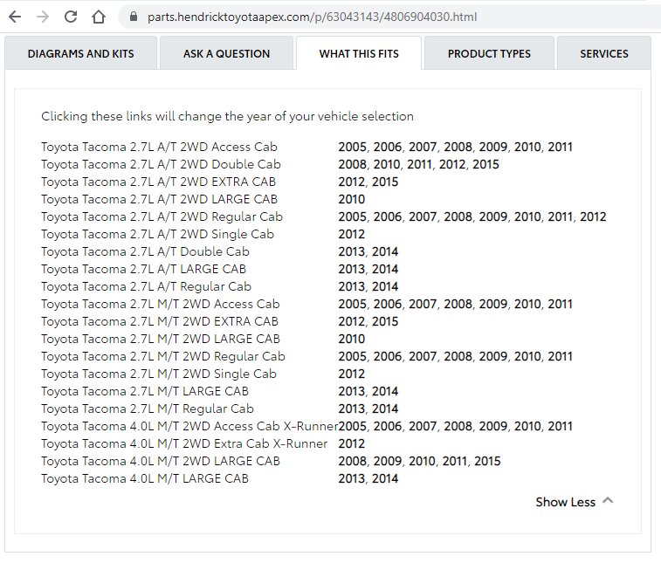
Task: Choose 2008 for 2.7L M/T 2WD Regular Cab
Action: [x=458, y=357]
